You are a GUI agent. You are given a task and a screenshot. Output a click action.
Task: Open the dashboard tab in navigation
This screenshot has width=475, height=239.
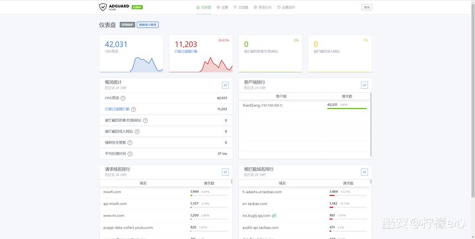click(x=204, y=7)
